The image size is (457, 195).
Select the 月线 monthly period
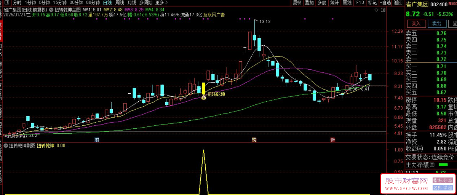[133, 3]
